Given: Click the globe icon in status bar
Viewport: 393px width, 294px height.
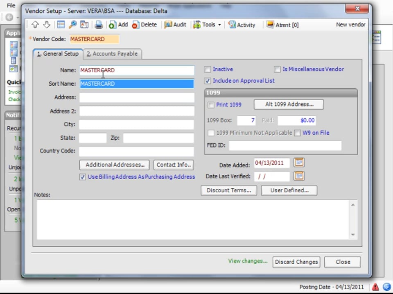Looking at the screenshot, I should (x=387, y=287).
